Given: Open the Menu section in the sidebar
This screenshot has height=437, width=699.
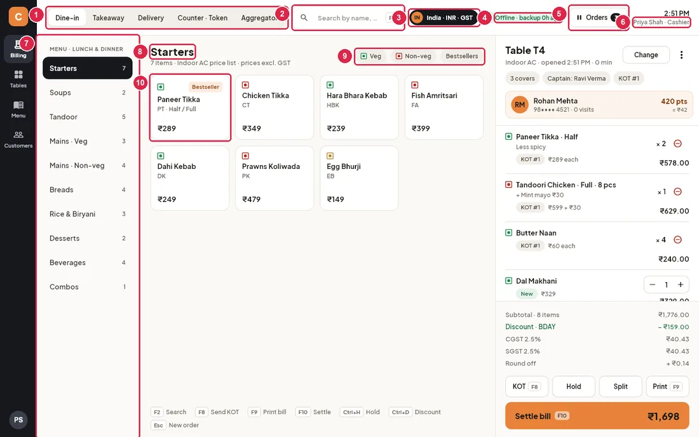Looking at the screenshot, I should pos(18,109).
